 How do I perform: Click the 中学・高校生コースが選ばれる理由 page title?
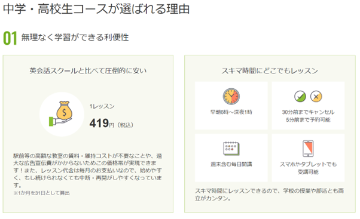96,9
